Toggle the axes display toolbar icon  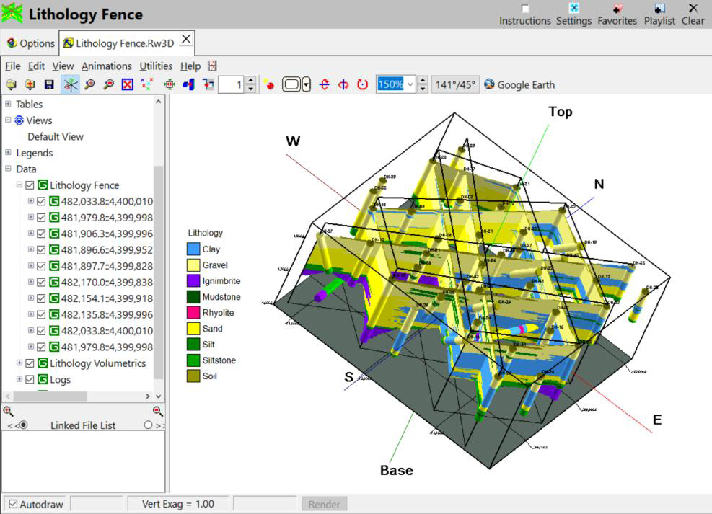coord(70,84)
